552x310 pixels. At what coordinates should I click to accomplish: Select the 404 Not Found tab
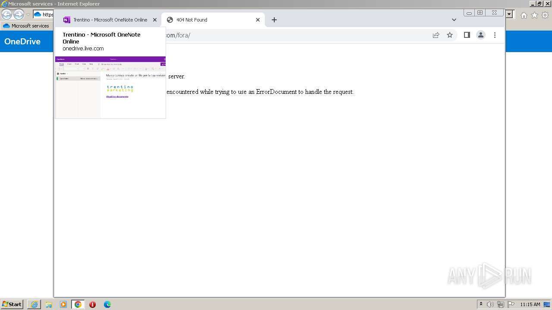click(213, 20)
